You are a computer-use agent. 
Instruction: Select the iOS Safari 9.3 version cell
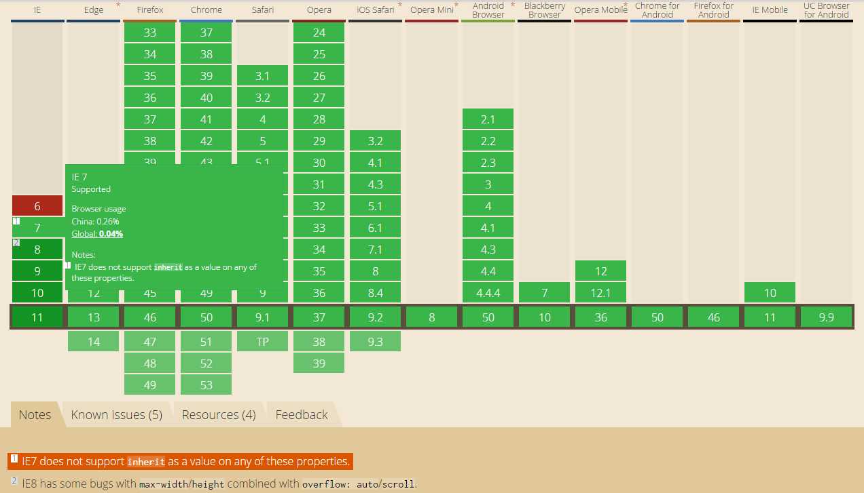click(x=376, y=342)
